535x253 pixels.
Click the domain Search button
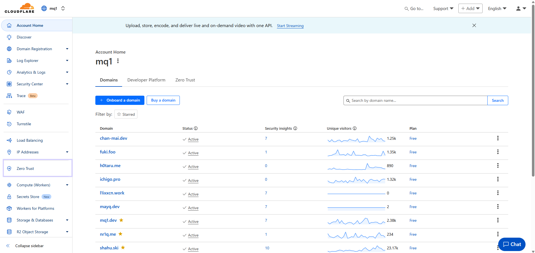tap(498, 100)
